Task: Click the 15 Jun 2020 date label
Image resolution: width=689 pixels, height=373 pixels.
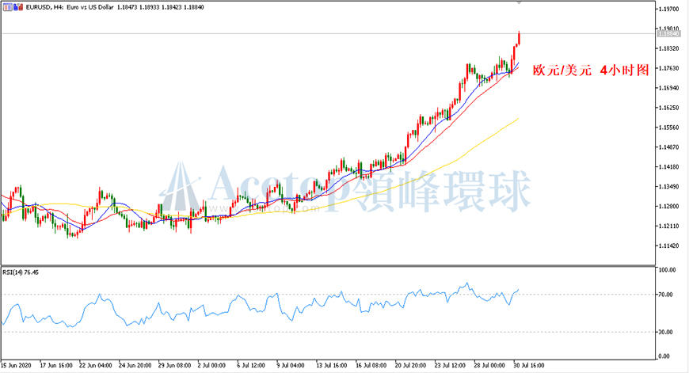Action: pyautogui.click(x=17, y=365)
